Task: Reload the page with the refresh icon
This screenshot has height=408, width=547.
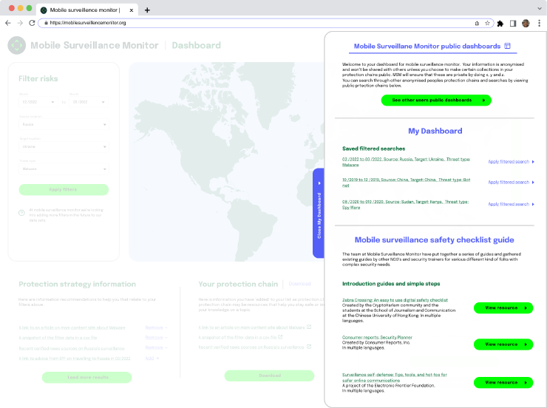Action: coord(32,23)
